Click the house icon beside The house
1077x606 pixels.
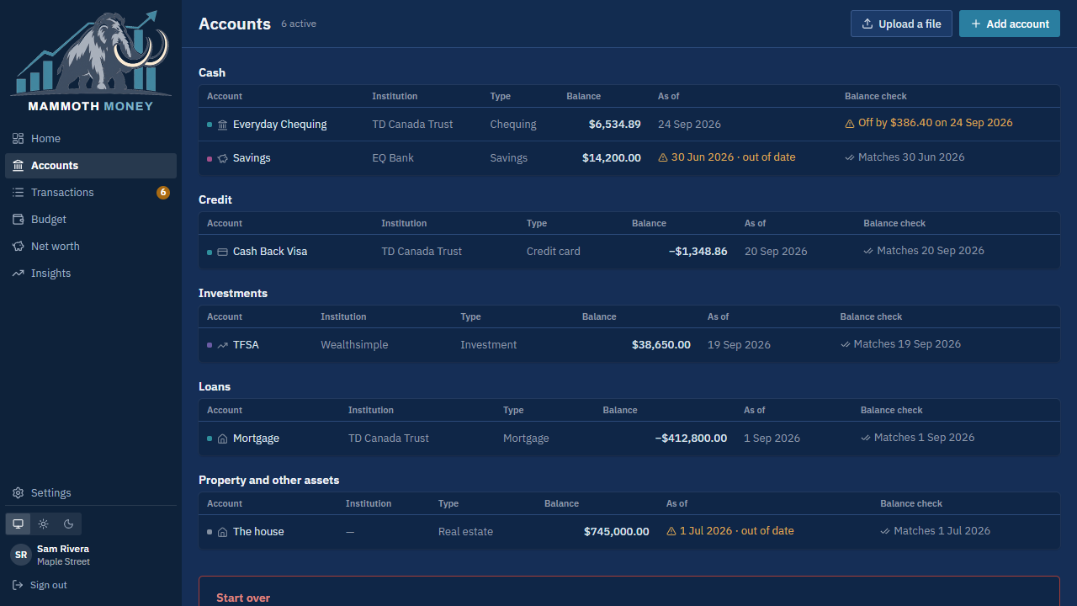tap(222, 532)
